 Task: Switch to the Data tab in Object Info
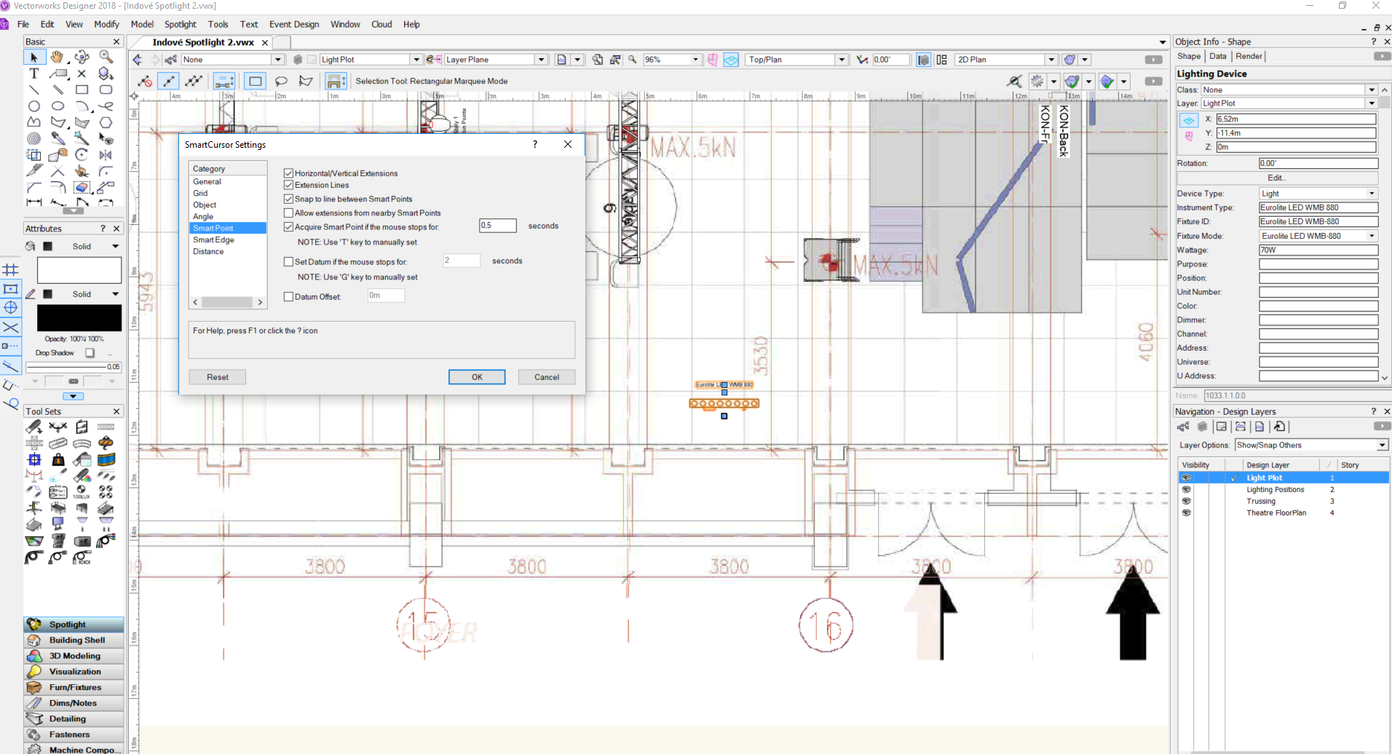[1217, 56]
